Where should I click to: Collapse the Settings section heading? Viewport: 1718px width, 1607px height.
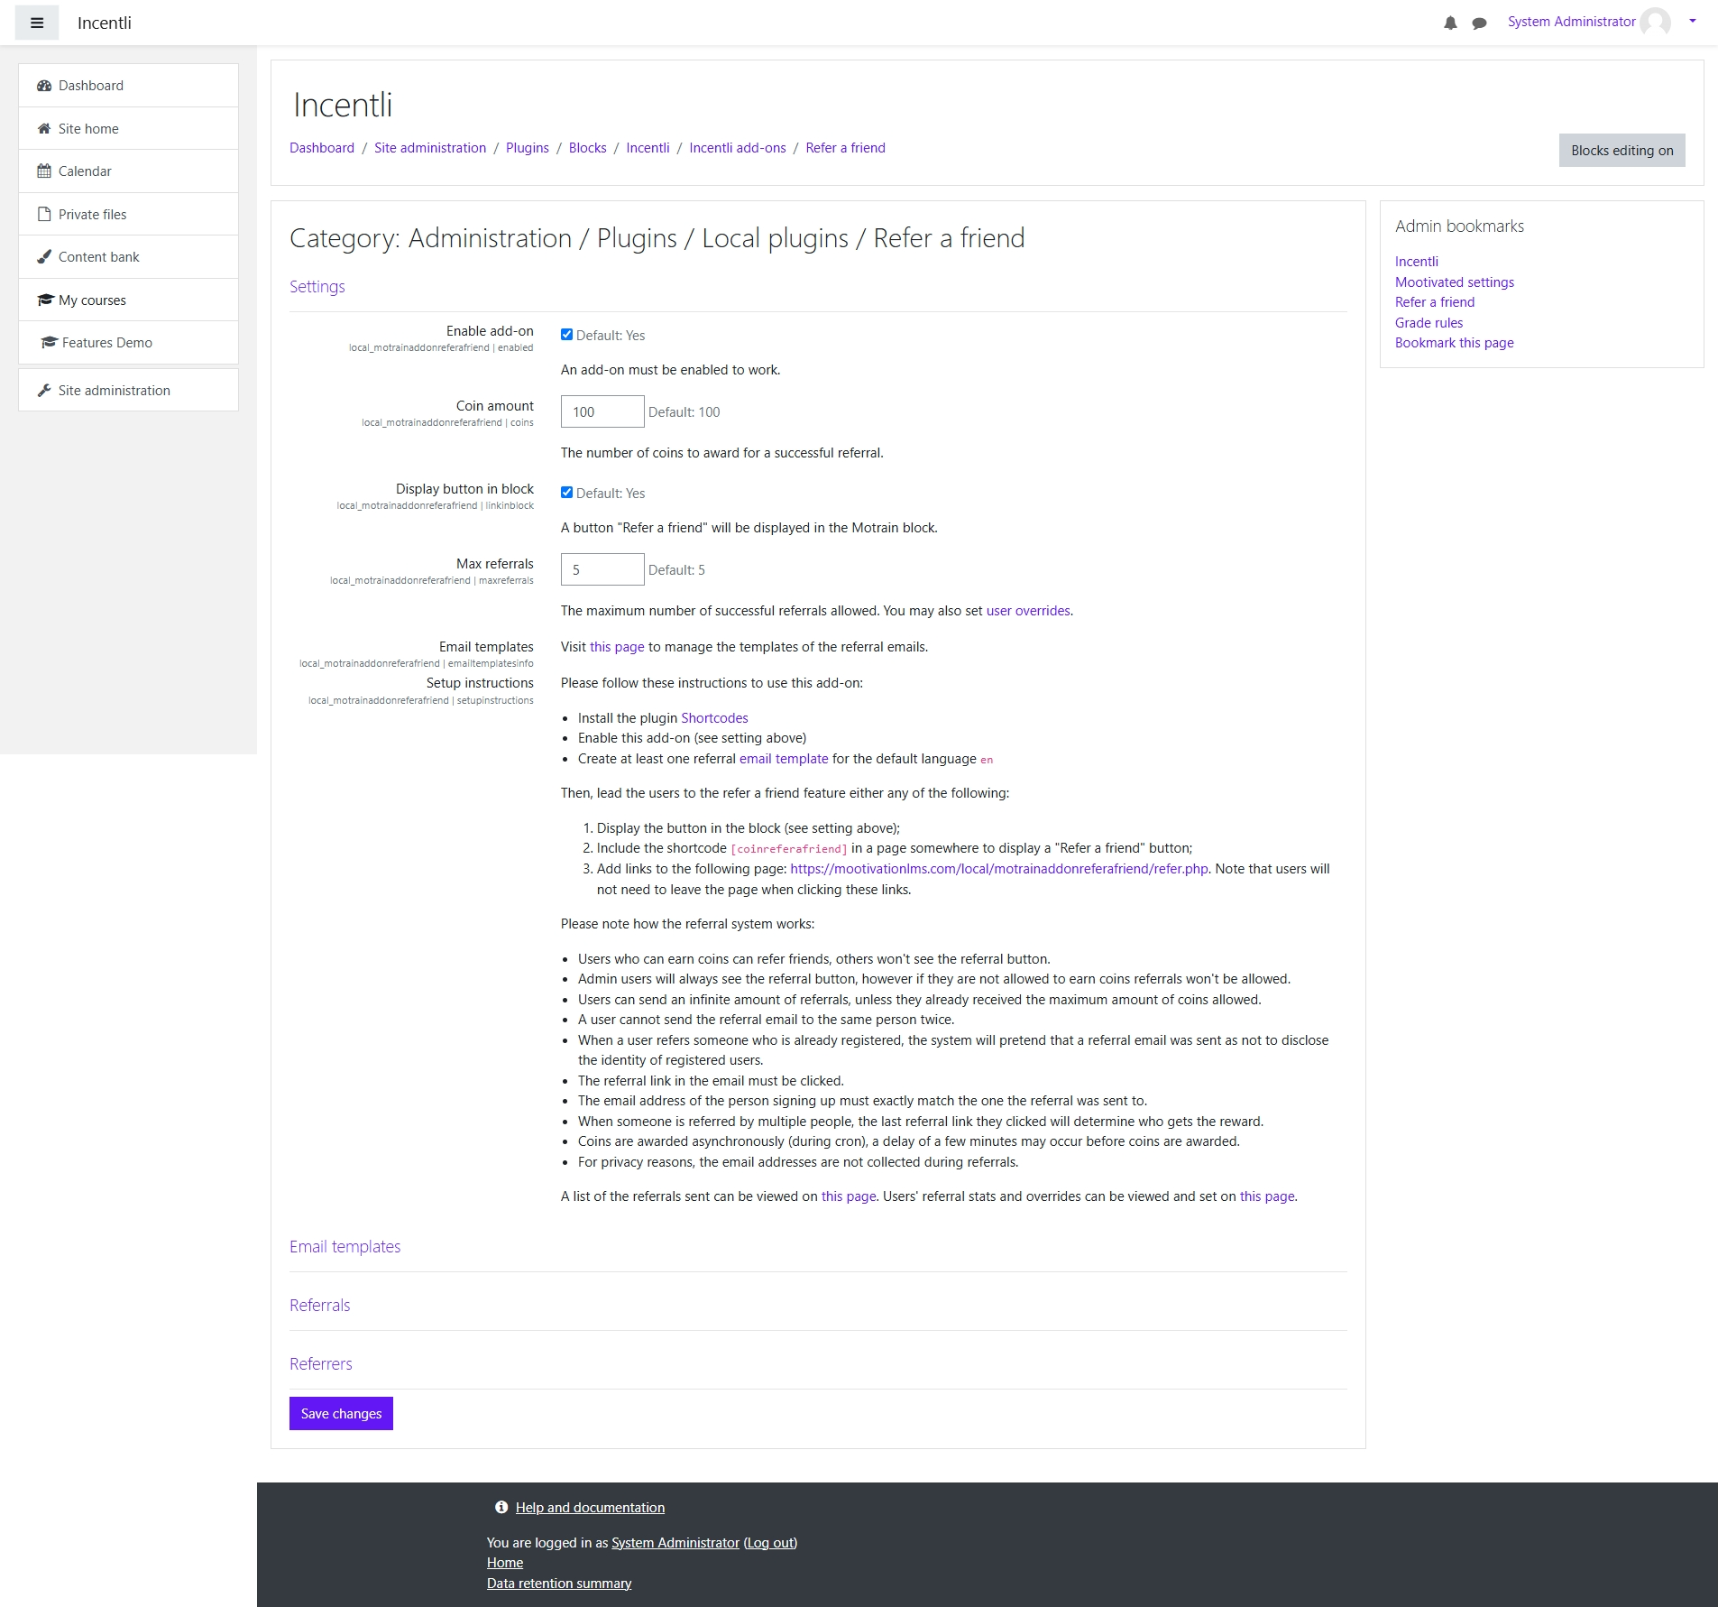317,286
